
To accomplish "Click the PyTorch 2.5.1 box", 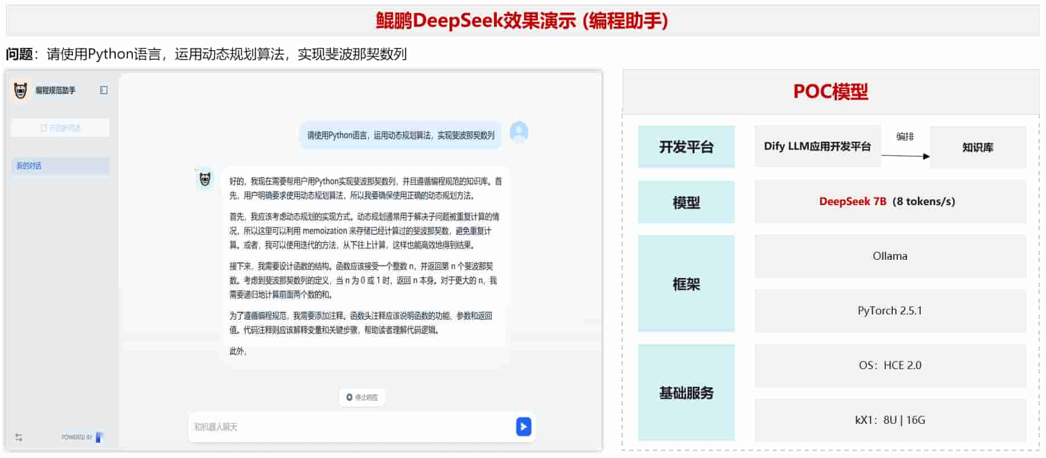I will (890, 311).
